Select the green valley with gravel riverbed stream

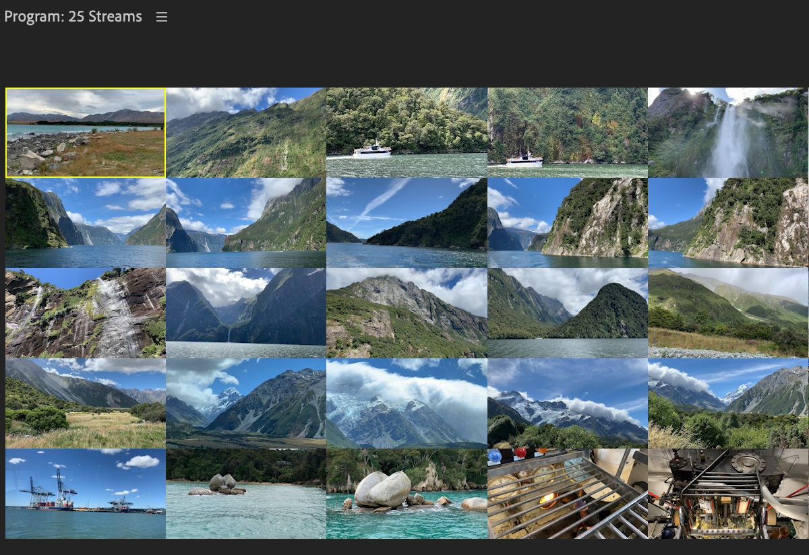click(728, 313)
